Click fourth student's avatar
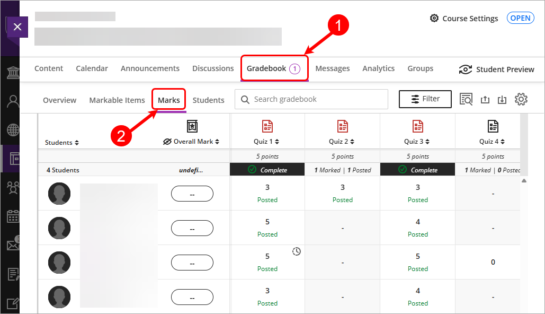The image size is (545, 314). (x=59, y=297)
